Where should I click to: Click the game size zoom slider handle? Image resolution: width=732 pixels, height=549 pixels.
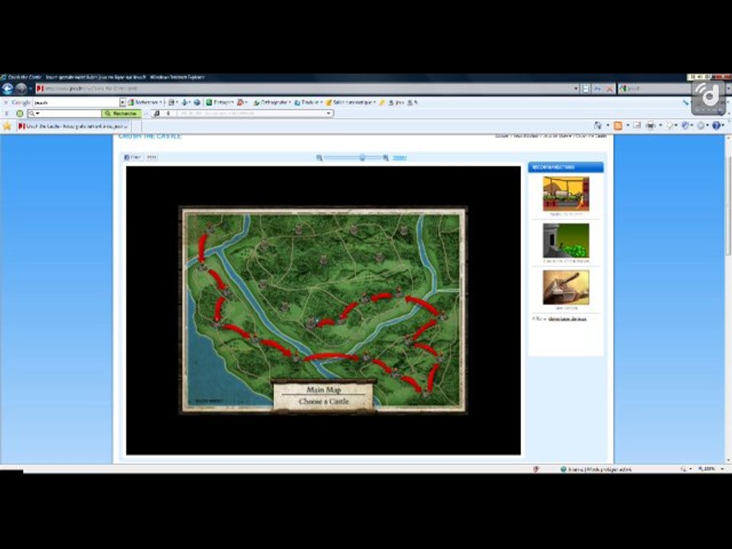361,158
